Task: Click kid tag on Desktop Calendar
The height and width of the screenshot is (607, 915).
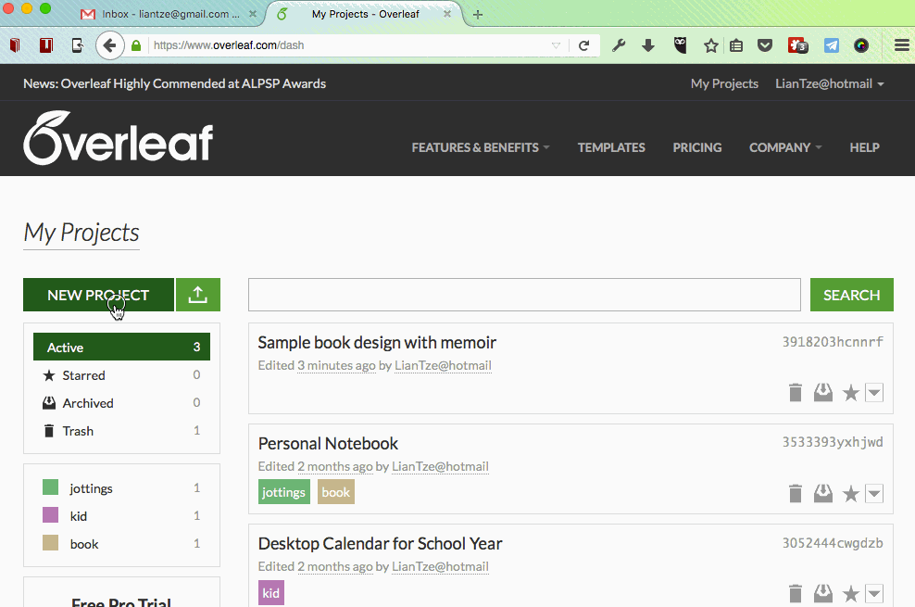Action: tap(270, 593)
